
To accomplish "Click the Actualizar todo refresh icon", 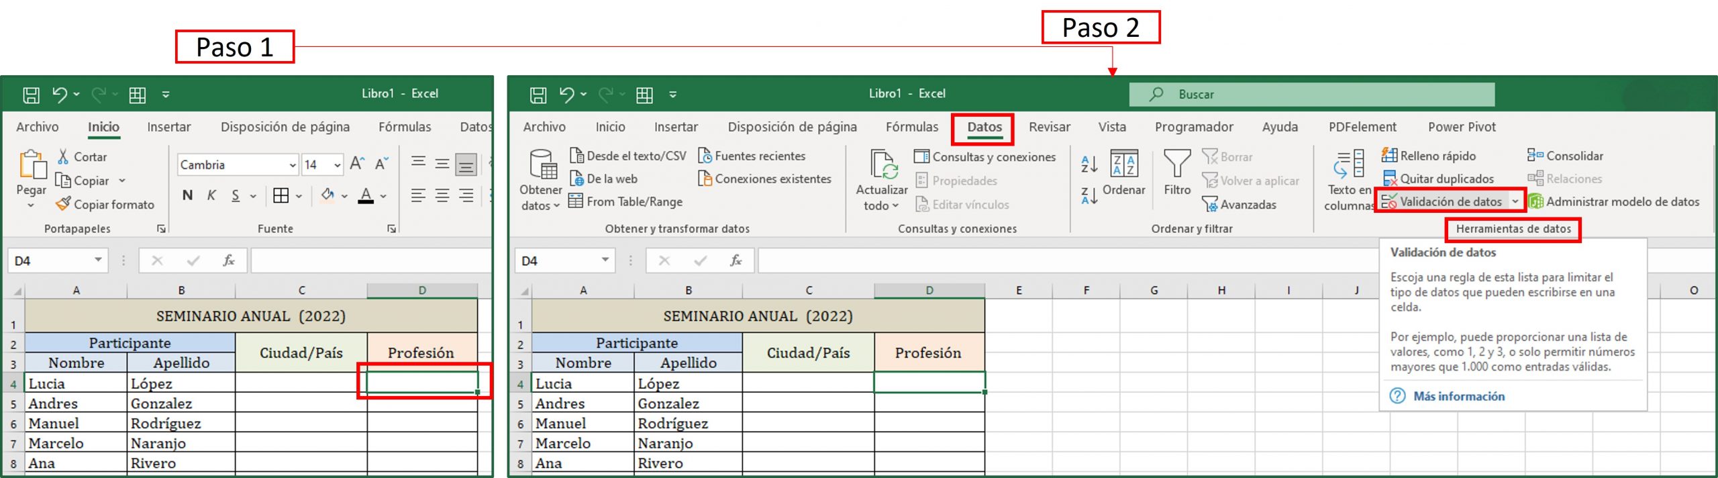I will (883, 164).
